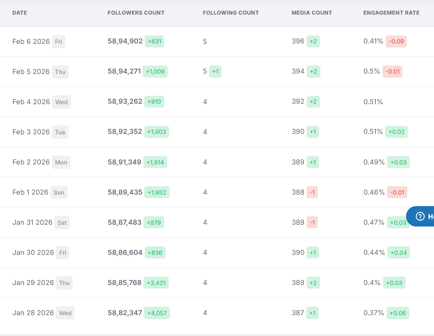Click the +631 followers badge
Viewport: 434px width, 336px height.
(154, 42)
